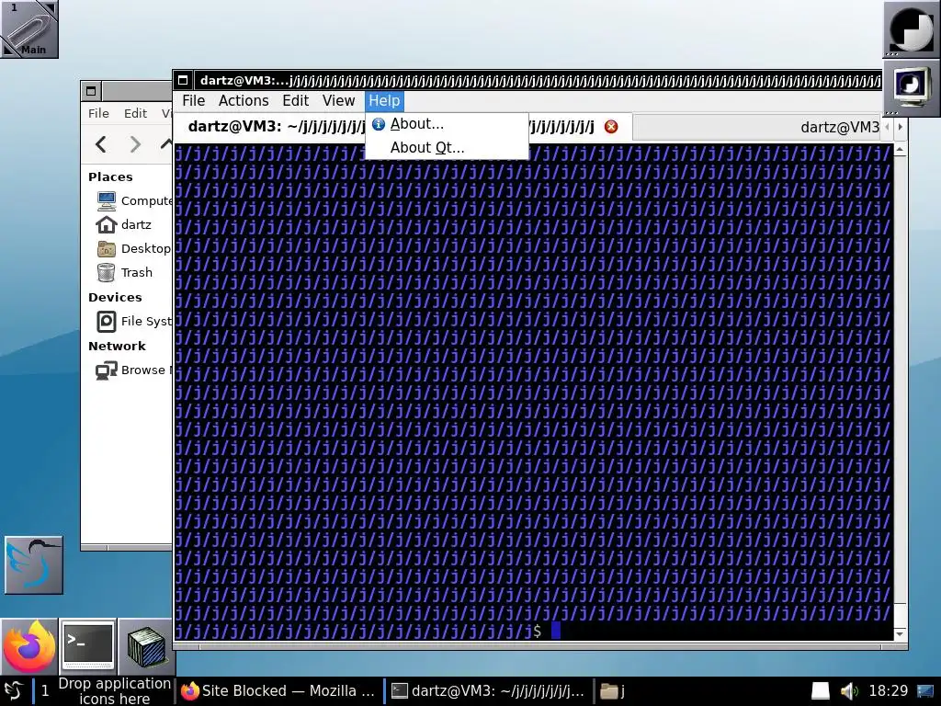The image size is (941, 706).
Task: Click the monitor dock app icon at right
Action: (911, 88)
